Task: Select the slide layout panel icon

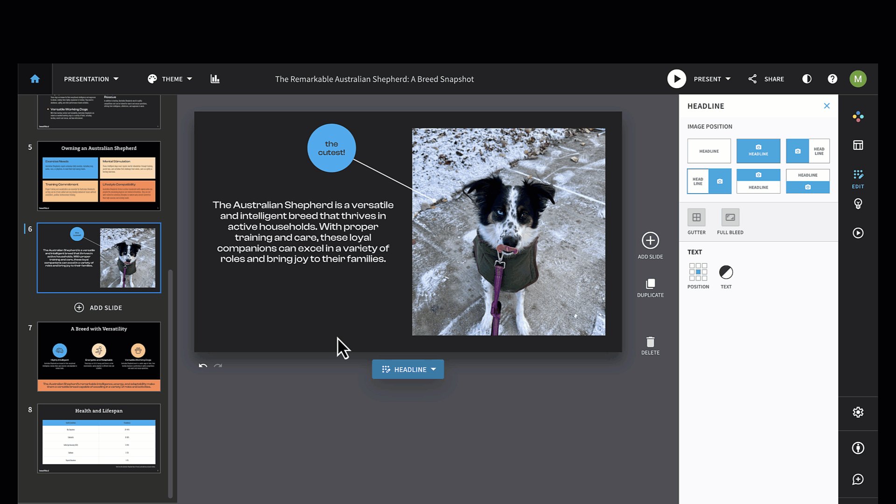Action: pos(858,145)
